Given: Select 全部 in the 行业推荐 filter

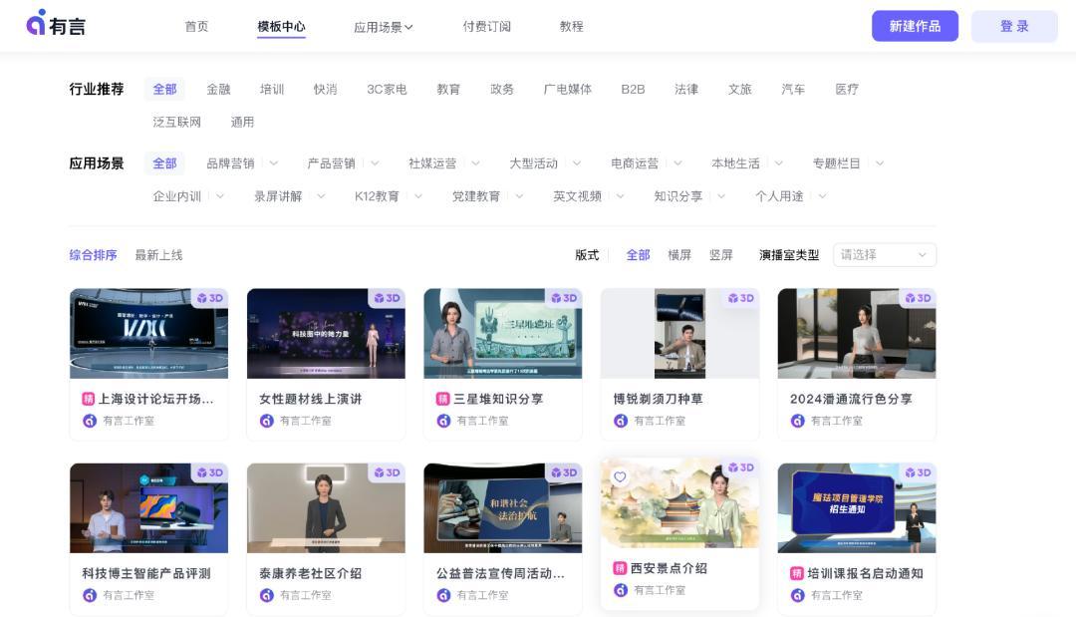Looking at the screenshot, I should pos(164,90).
